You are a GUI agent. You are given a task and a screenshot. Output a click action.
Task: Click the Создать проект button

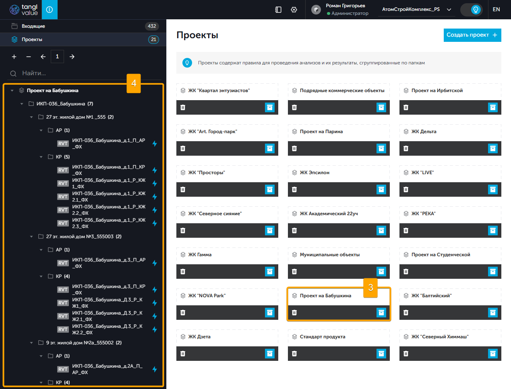click(x=472, y=35)
